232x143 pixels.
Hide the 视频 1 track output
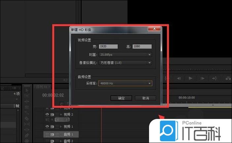(47, 126)
